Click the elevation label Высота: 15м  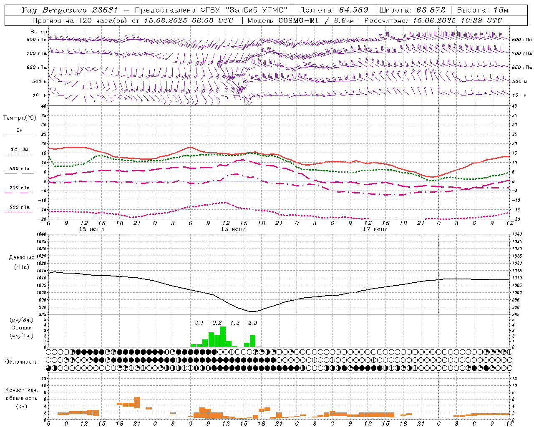(483, 10)
